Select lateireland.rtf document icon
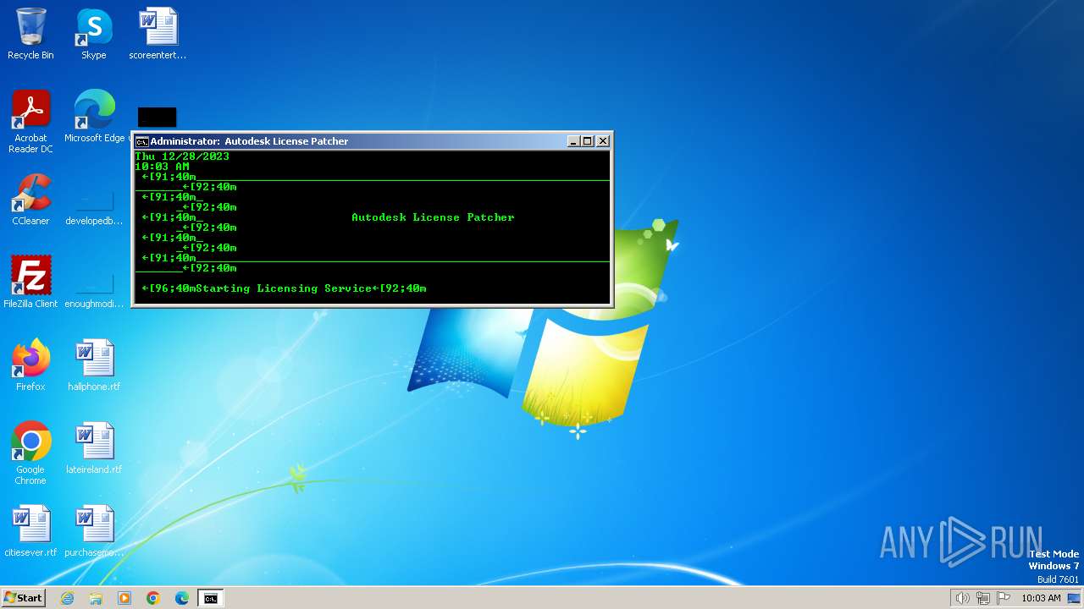 [x=94, y=448]
